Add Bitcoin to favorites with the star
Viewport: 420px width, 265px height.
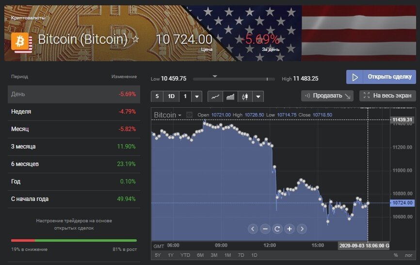coord(136,39)
